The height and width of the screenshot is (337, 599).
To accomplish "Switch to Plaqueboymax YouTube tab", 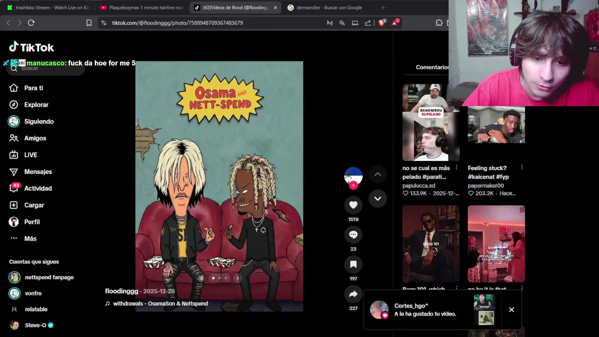I will [x=142, y=7].
